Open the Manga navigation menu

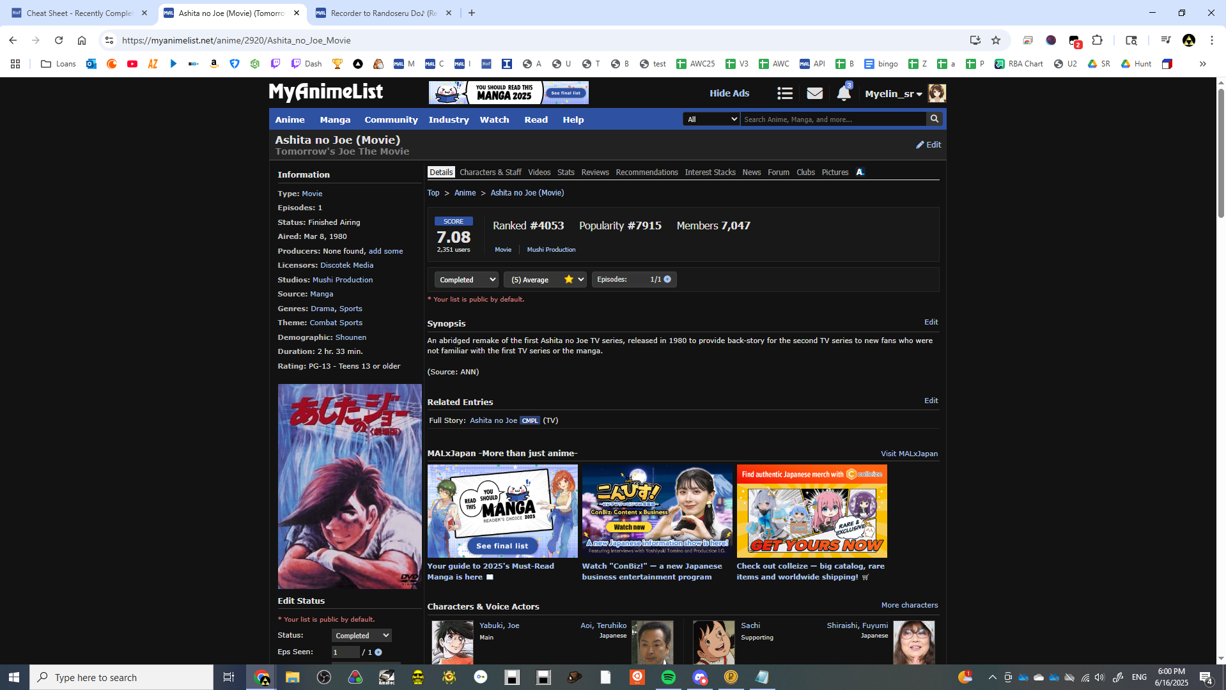335,119
